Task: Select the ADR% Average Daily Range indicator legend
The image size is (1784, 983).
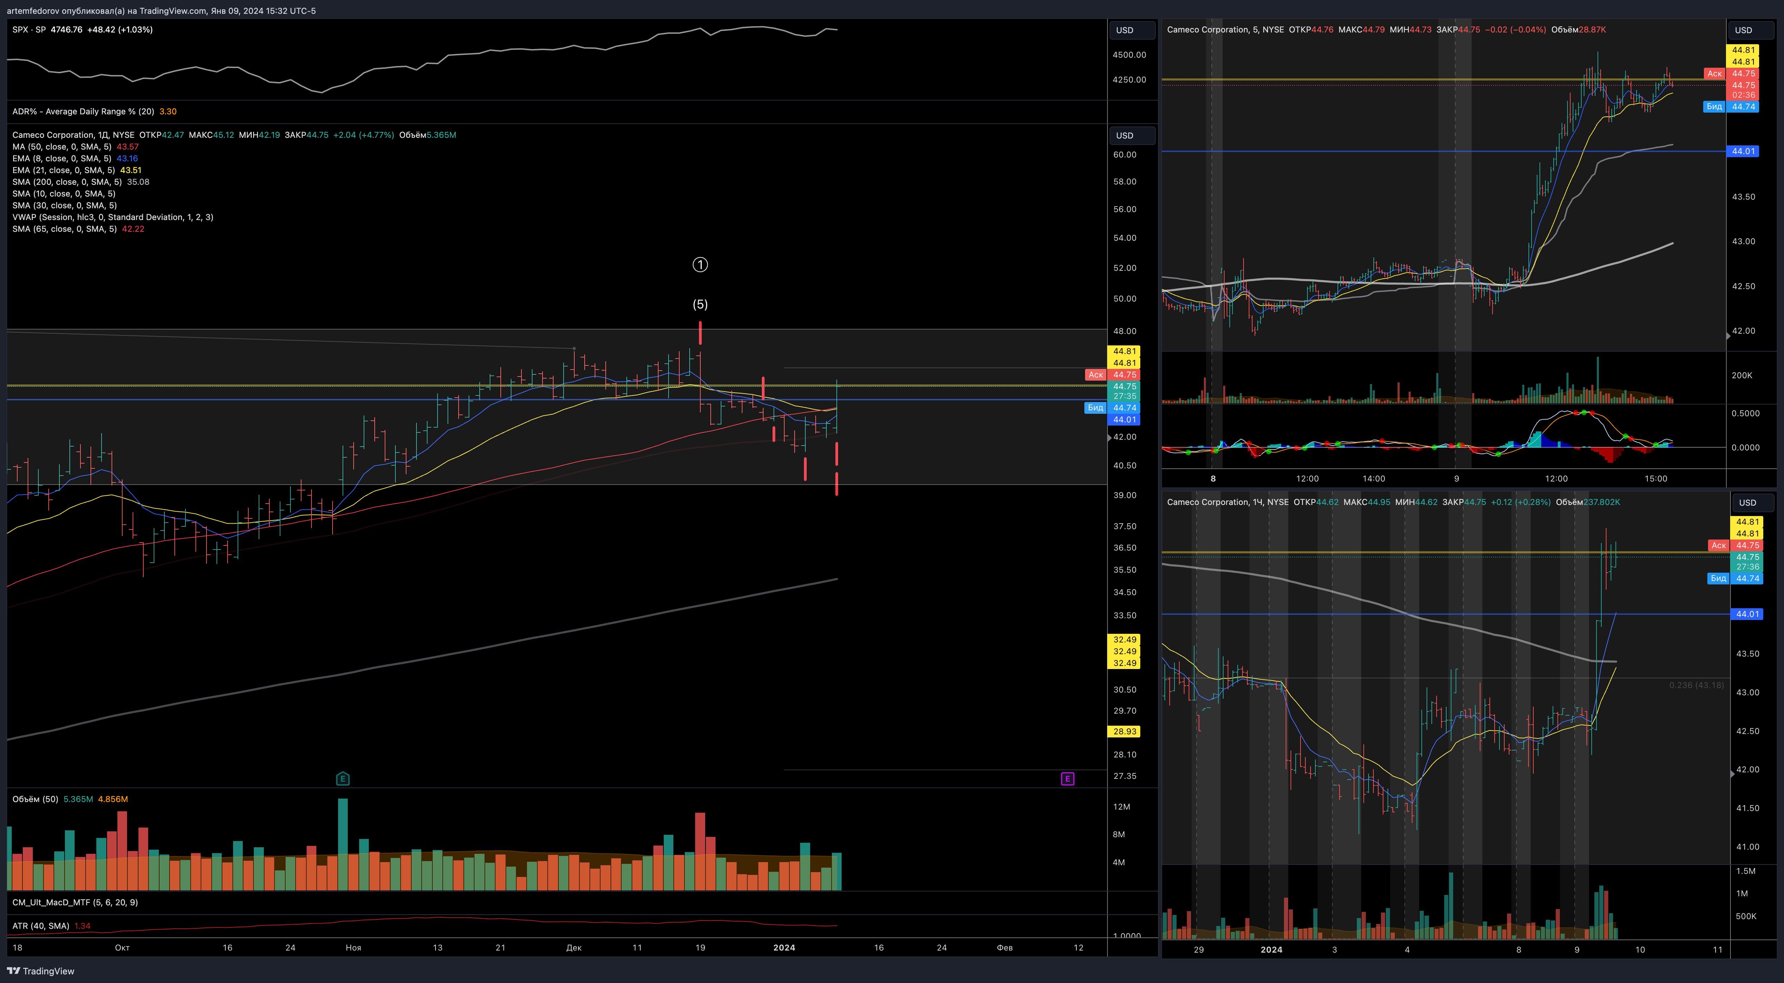Action: tap(83, 112)
